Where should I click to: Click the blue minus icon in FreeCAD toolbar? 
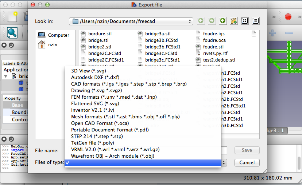tap(289, 33)
